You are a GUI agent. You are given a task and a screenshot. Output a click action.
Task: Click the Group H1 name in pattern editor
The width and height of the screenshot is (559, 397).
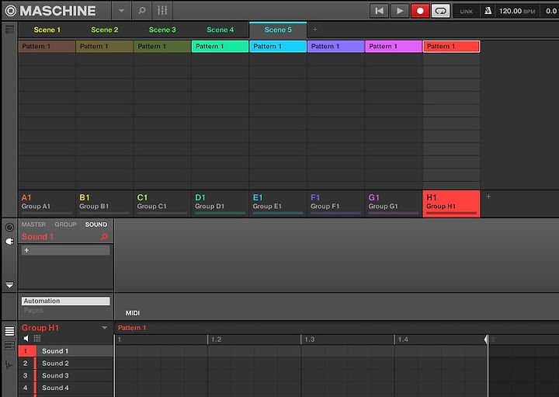tap(40, 327)
